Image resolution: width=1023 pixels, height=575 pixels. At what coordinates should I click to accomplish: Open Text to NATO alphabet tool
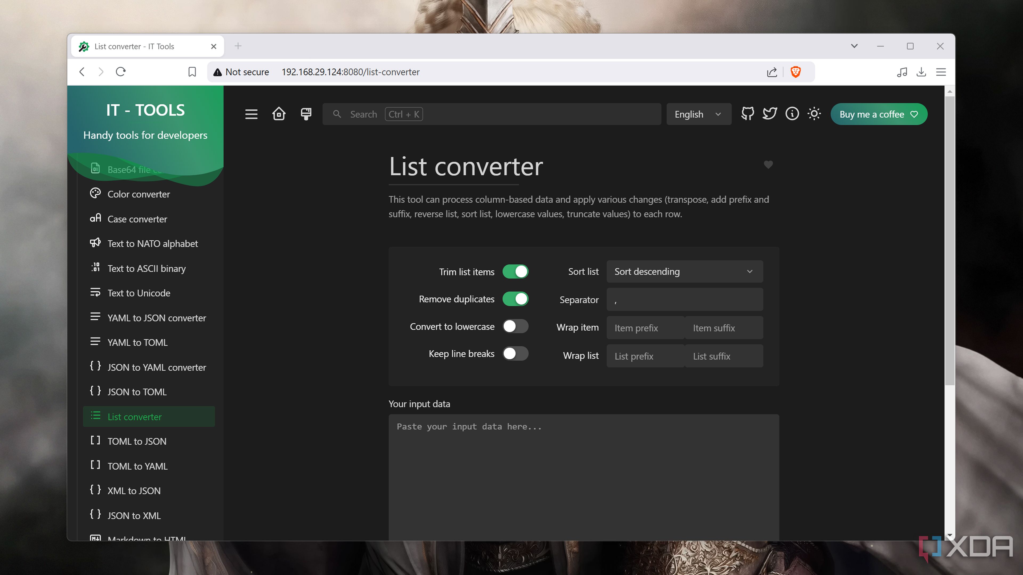pyautogui.click(x=152, y=243)
